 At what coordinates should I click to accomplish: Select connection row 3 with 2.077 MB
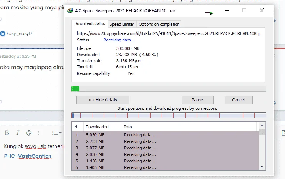[x=166, y=148]
